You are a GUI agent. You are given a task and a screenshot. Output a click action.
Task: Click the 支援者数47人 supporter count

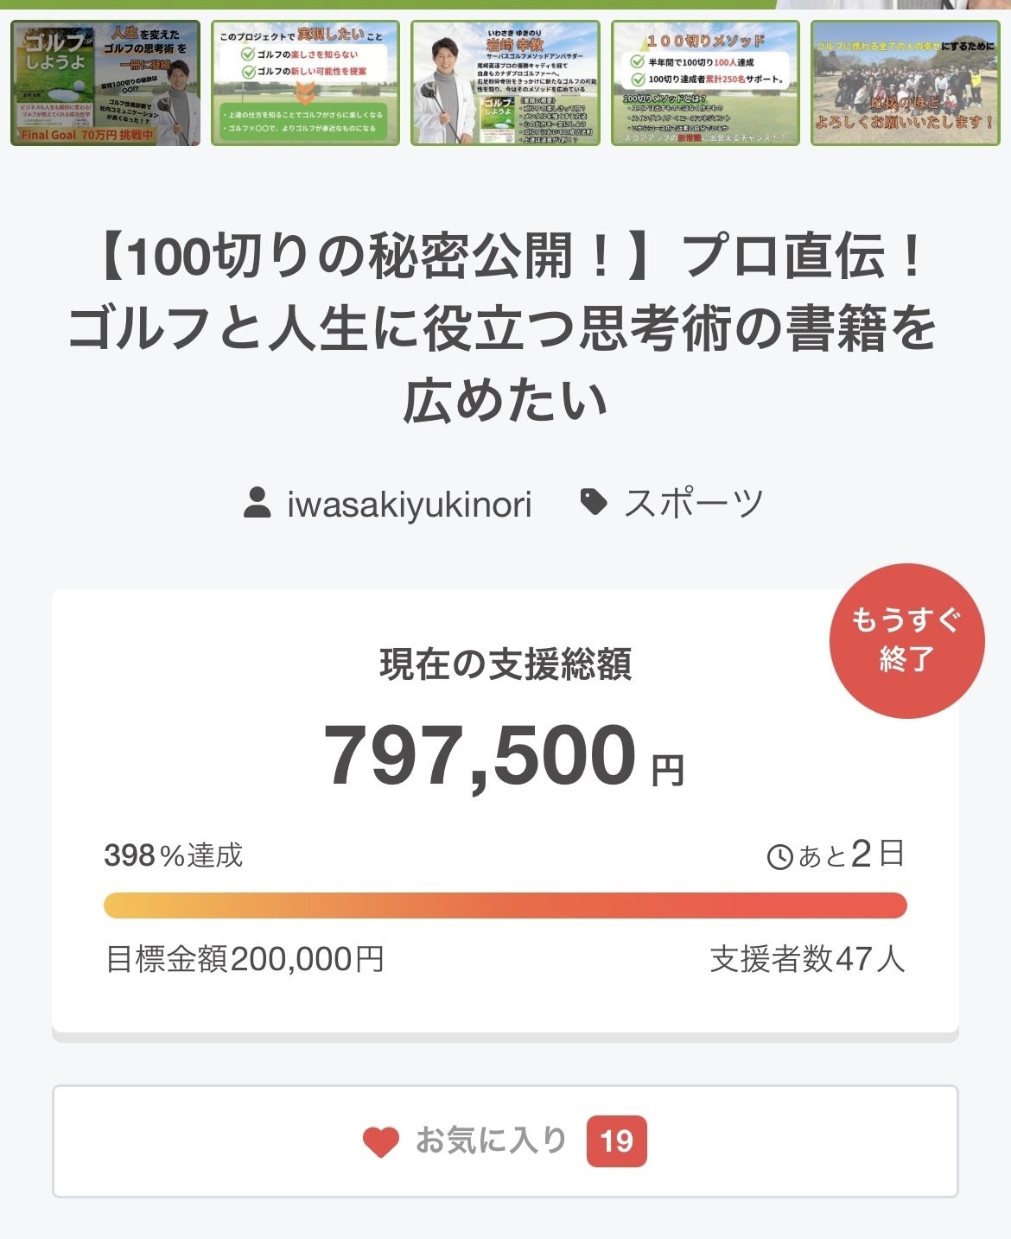pos(807,959)
